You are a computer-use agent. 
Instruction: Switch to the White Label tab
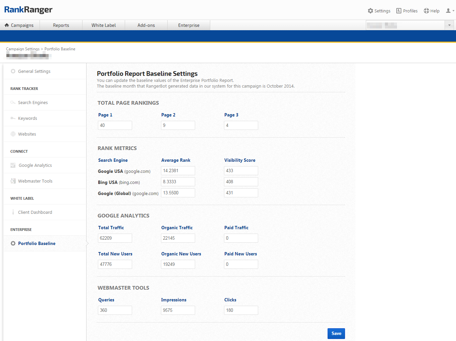(104, 25)
